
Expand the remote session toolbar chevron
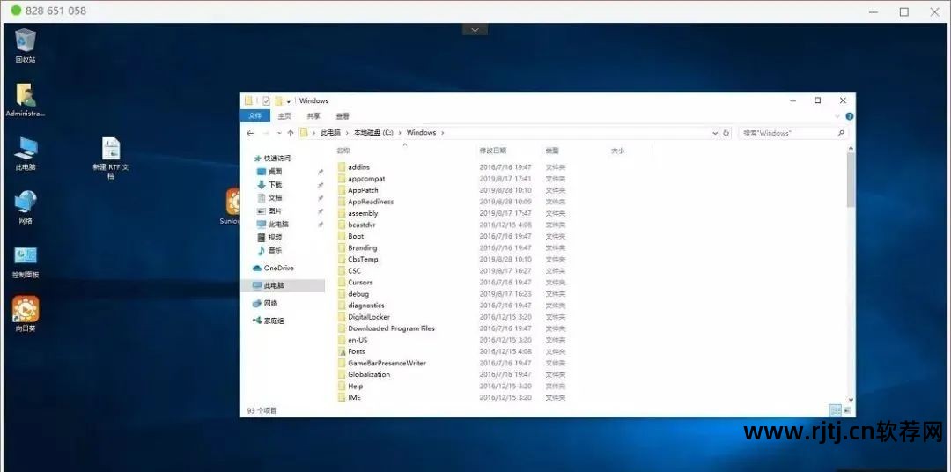tap(475, 30)
